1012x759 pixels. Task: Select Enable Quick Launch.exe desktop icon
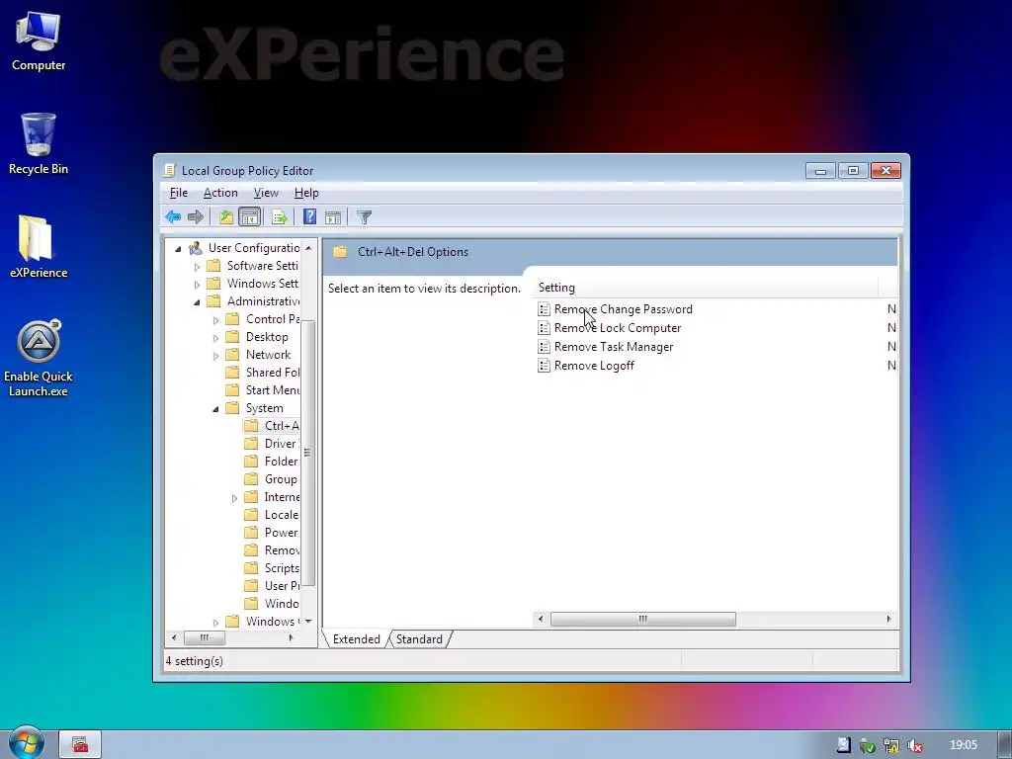[x=39, y=359]
